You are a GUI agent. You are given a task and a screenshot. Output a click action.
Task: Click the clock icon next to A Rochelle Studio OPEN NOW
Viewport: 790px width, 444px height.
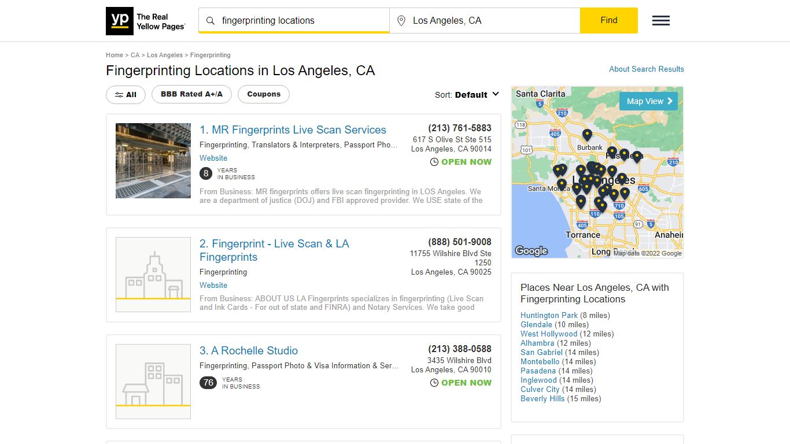(434, 383)
